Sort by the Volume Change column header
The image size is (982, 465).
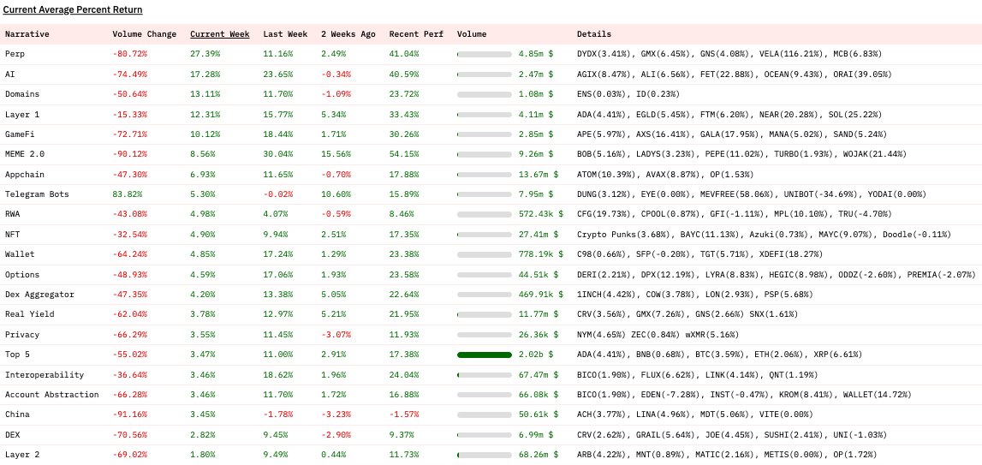[145, 34]
